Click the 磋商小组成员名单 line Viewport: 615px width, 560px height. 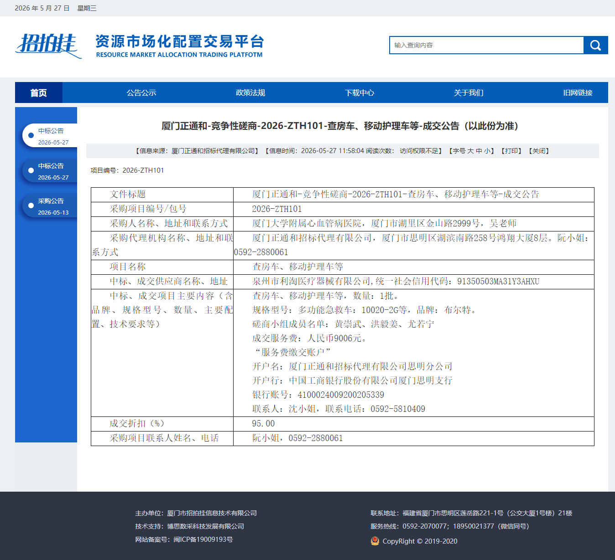[343, 324]
